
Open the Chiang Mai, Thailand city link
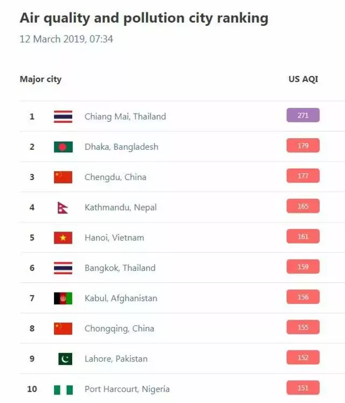(x=125, y=116)
